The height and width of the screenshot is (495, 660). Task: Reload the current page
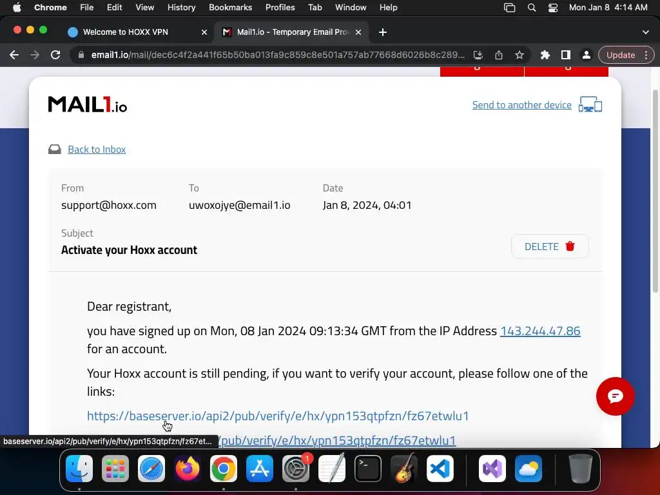pyautogui.click(x=55, y=55)
